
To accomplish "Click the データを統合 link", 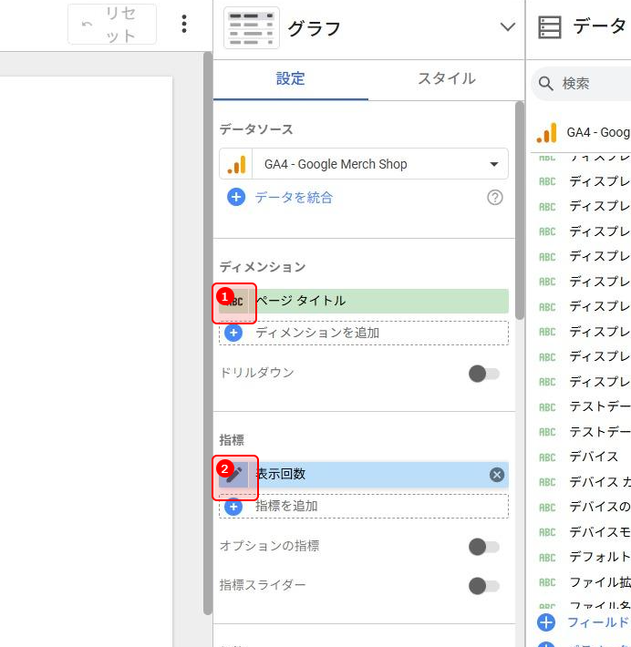I will coord(293,198).
